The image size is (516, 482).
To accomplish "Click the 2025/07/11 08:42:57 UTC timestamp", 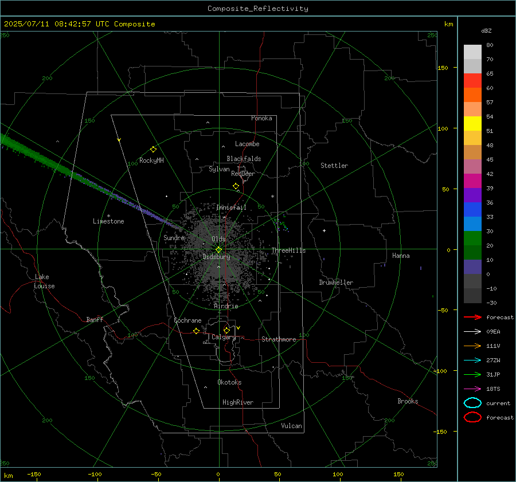I will (79, 24).
